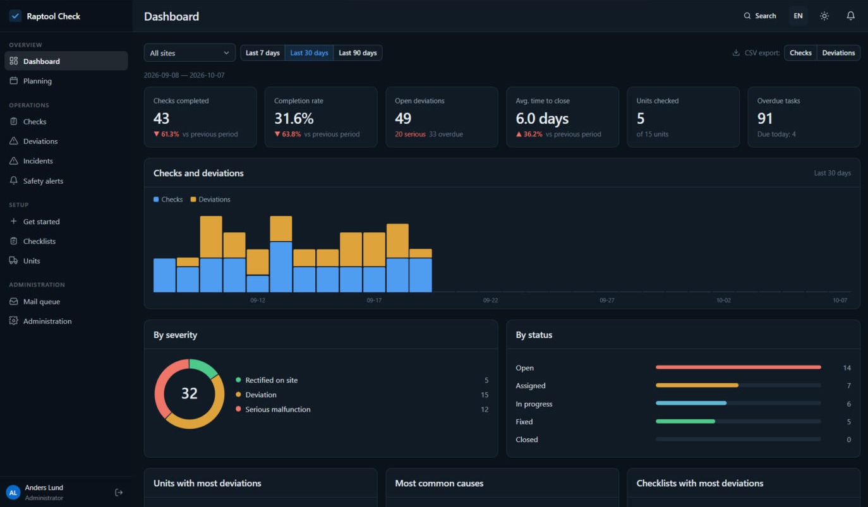This screenshot has height=507, width=868.
Task: Click the Mail queue envelope icon
Action: click(14, 301)
